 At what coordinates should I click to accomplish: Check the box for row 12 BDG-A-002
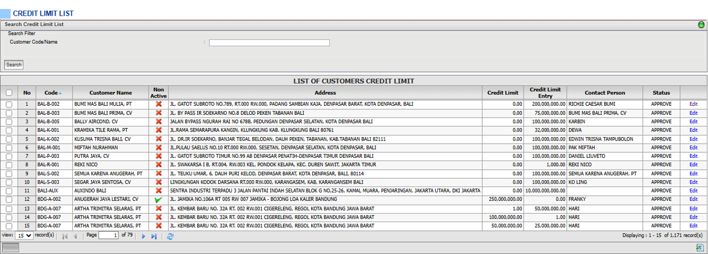[9, 200]
